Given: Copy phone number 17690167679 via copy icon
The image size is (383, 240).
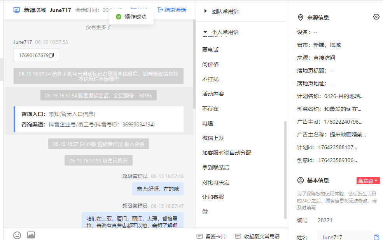Looking at the screenshot, I should (51, 55).
